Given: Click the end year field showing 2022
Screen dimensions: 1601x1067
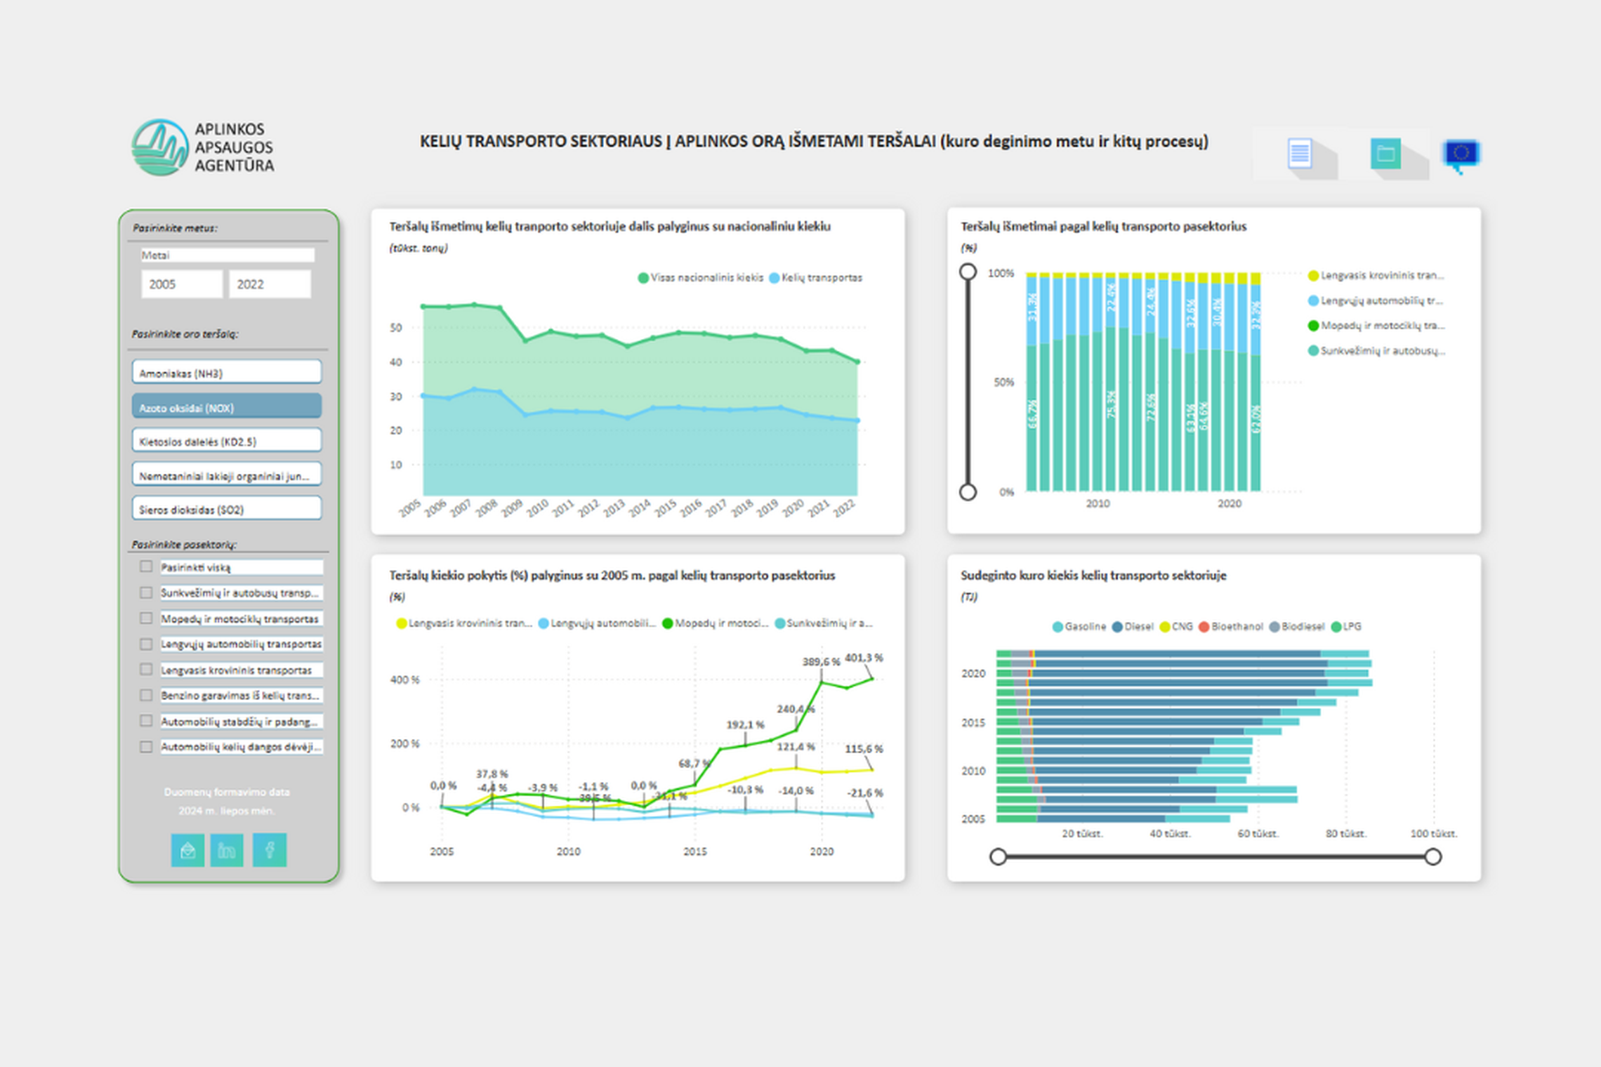Looking at the screenshot, I should coord(270,284).
